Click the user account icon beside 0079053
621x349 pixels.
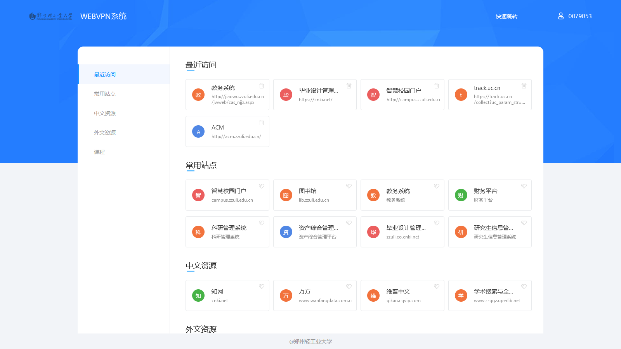coord(560,16)
